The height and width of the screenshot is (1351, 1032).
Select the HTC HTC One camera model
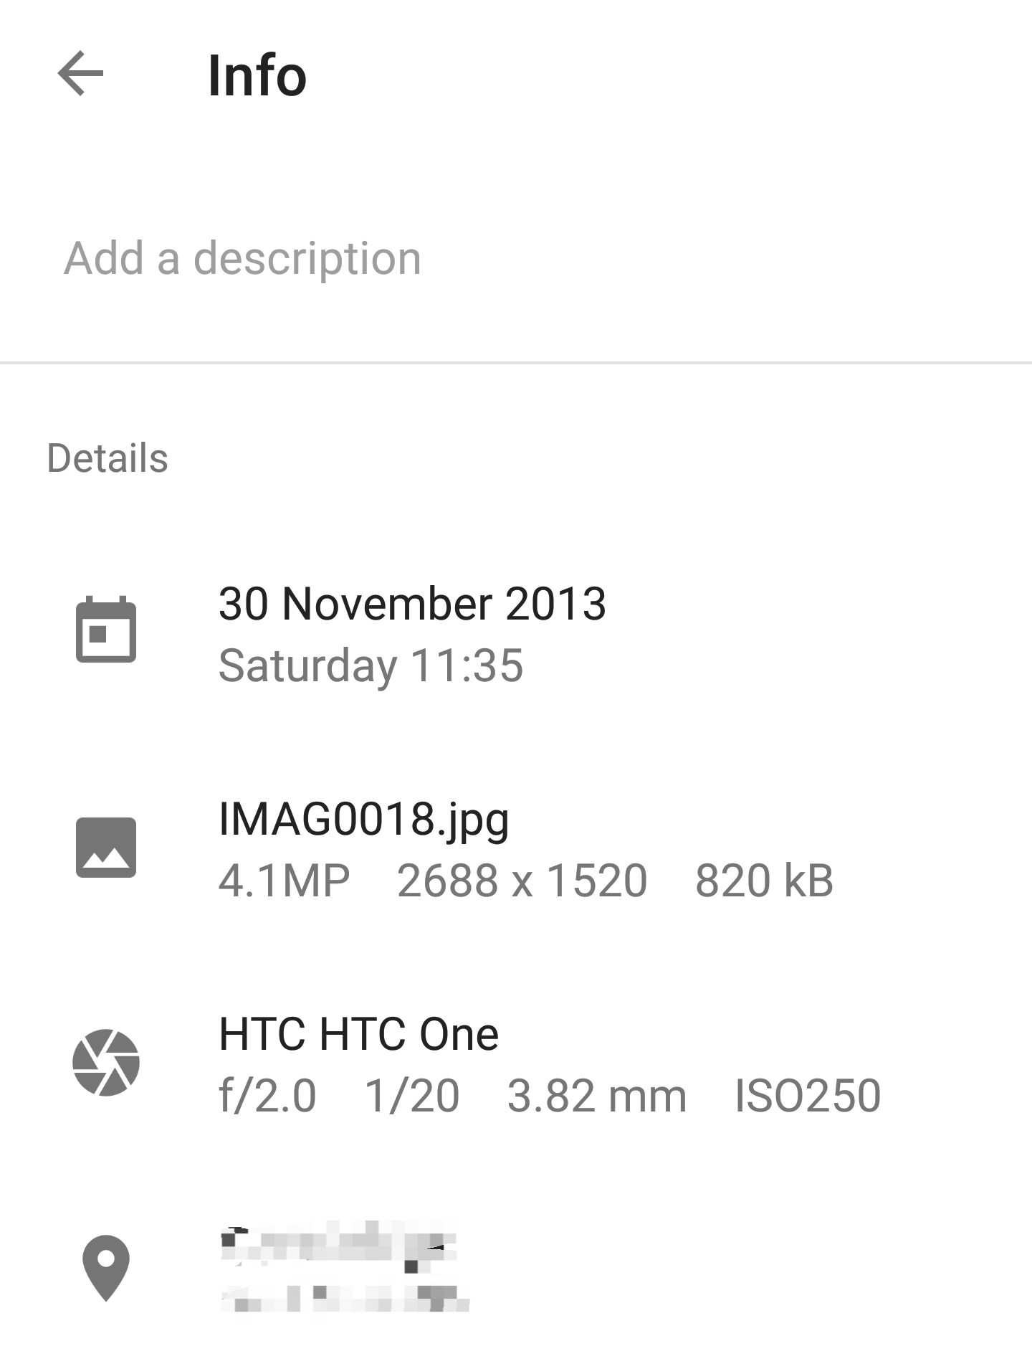tap(358, 1034)
